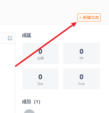This screenshot has width=109, height=113.
Task: Open the member avatar under 成员
Action: tap(29, 111)
